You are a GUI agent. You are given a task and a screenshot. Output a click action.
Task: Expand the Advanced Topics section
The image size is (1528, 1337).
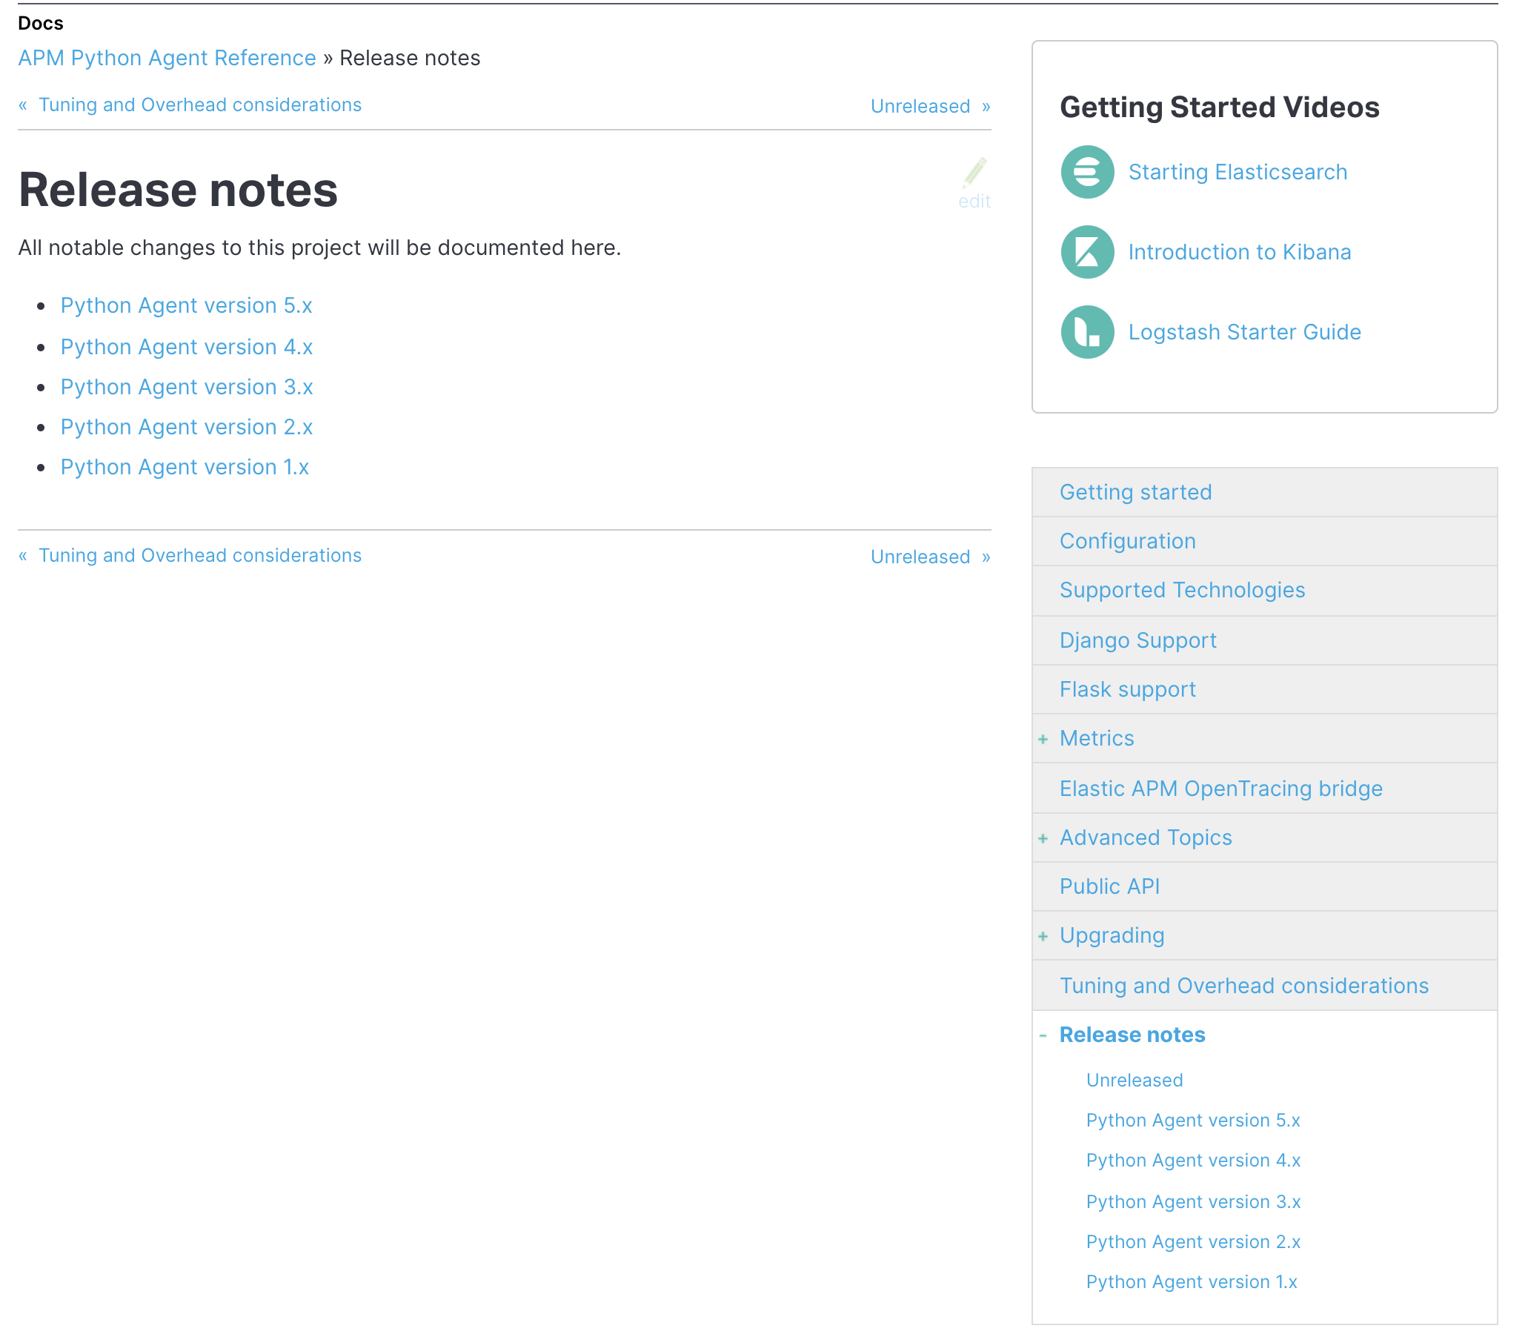tap(1043, 838)
